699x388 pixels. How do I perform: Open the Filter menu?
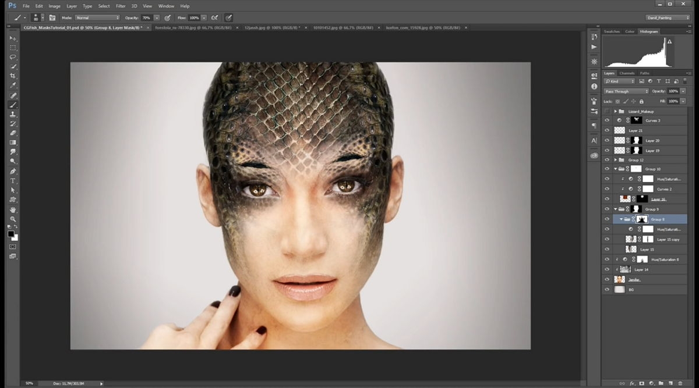click(x=121, y=6)
